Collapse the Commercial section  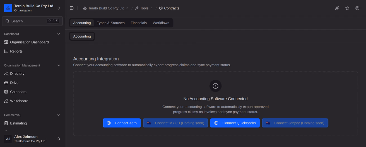[x=59, y=115]
